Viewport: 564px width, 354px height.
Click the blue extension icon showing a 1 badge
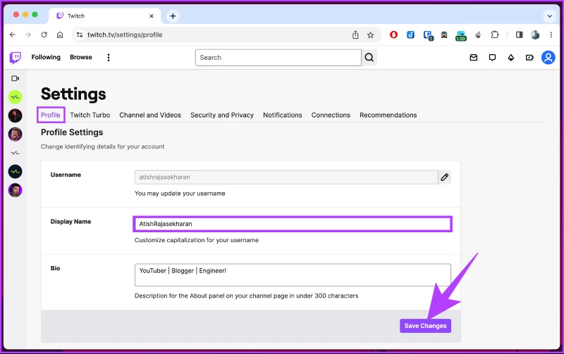(428, 35)
